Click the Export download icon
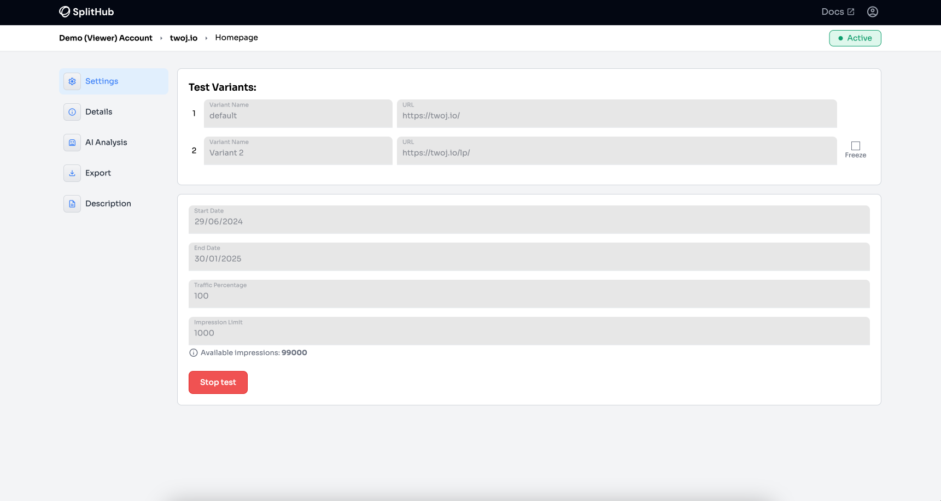The width and height of the screenshot is (941, 501). point(72,173)
